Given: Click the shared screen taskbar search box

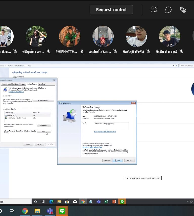Looking at the screenshot, I should [x=16, y=202].
